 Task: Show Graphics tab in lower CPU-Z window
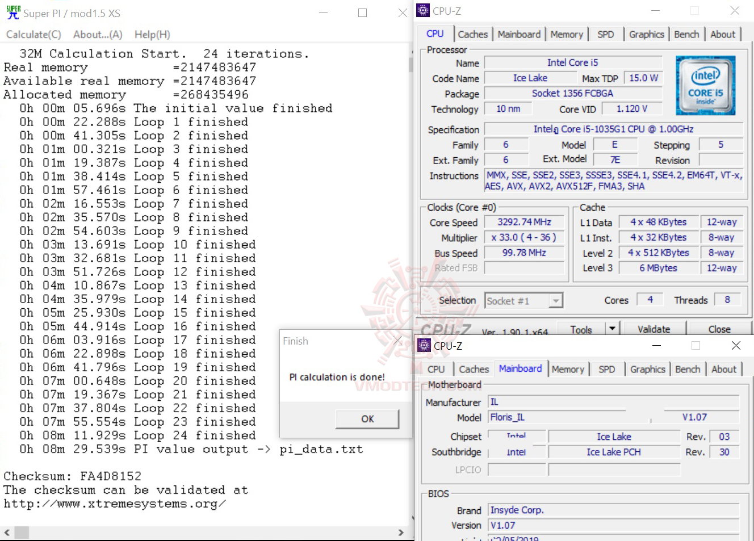point(648,369)
